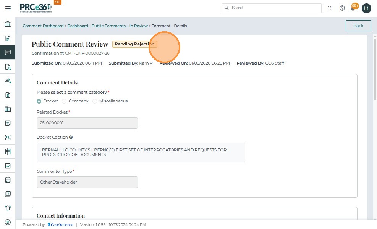Go to Comment Dashboard breadcrumb
Viewport: 377px width, 229px height.
(x=43, y=26)
